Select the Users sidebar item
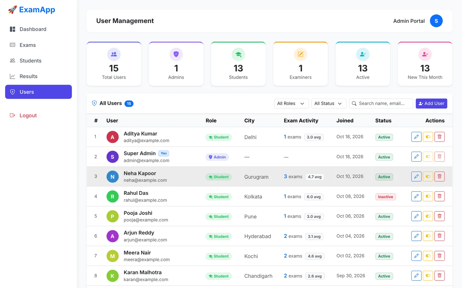This screenshot has height=288, width=462. point(38,92)
